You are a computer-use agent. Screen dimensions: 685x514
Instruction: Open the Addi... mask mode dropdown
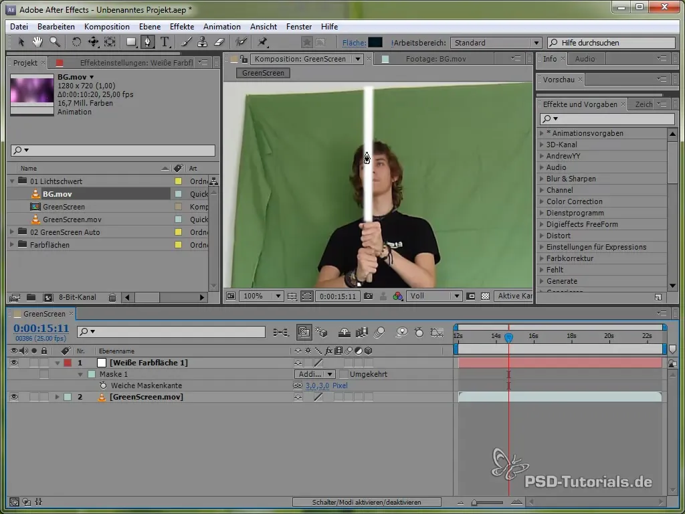click(314, 374)
